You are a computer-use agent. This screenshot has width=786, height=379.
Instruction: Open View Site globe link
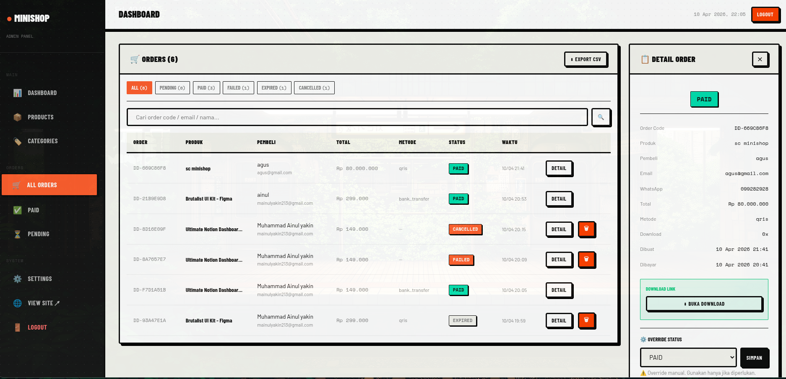pos(43,303)
